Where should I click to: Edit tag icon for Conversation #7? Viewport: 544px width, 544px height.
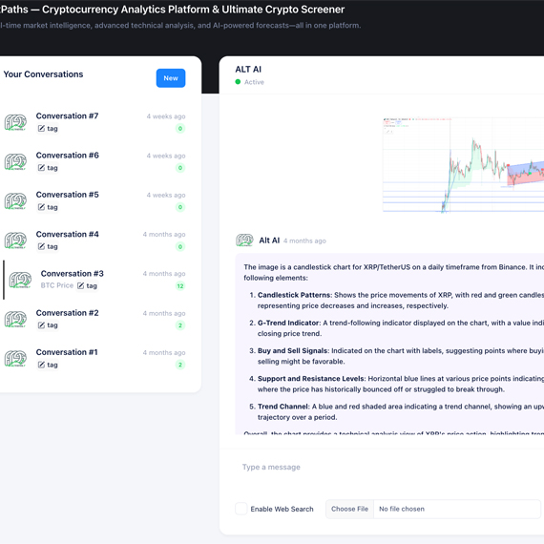click(41, 129)
